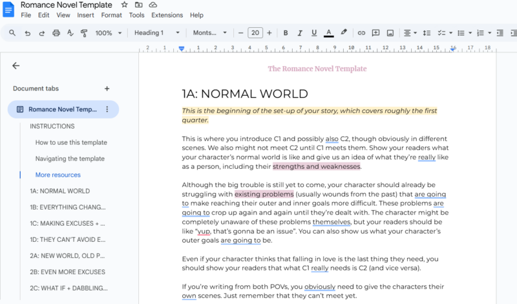
Task: Collapse the document tabs sidebar with back arrow
Action: pos(16,66)
